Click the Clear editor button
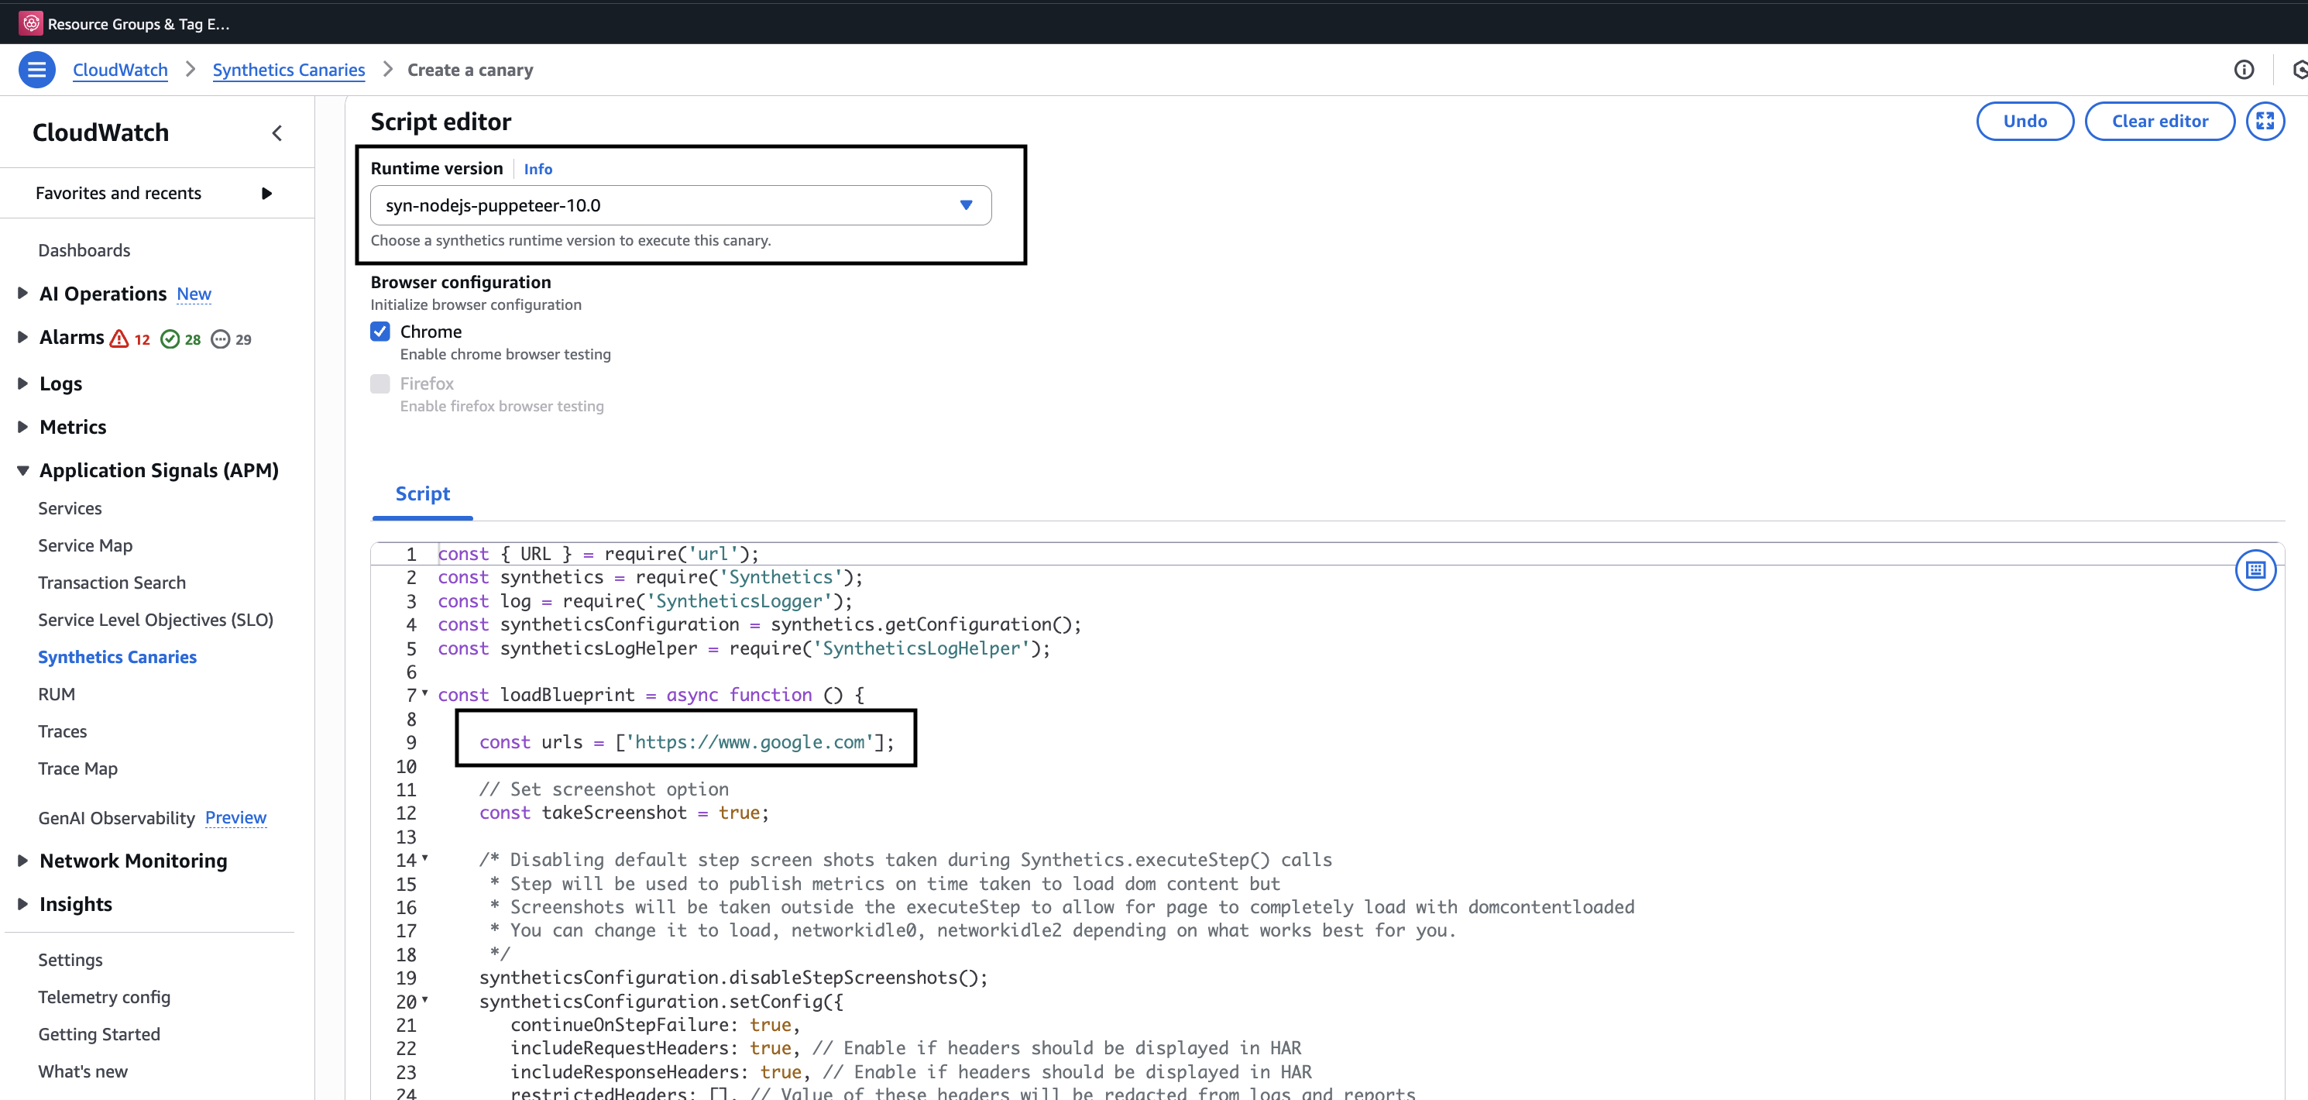Image resolution: width=2308 pixels, height=1100 pixels. pyautogui.click(x=2159, y=121)
